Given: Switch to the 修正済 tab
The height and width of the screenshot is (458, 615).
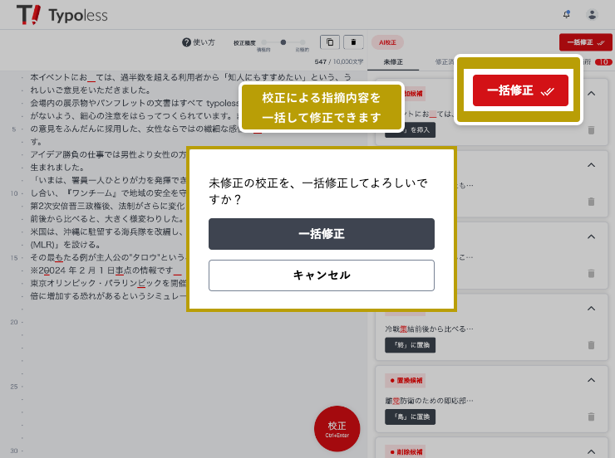Looking at the screenshot, I should [444, 62].
